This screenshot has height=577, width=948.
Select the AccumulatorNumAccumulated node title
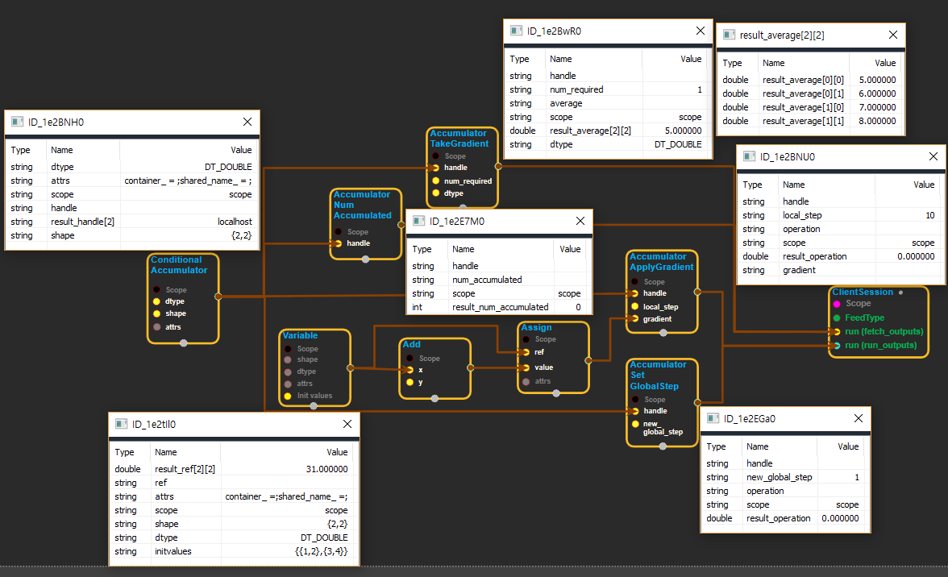pos(363,205)
